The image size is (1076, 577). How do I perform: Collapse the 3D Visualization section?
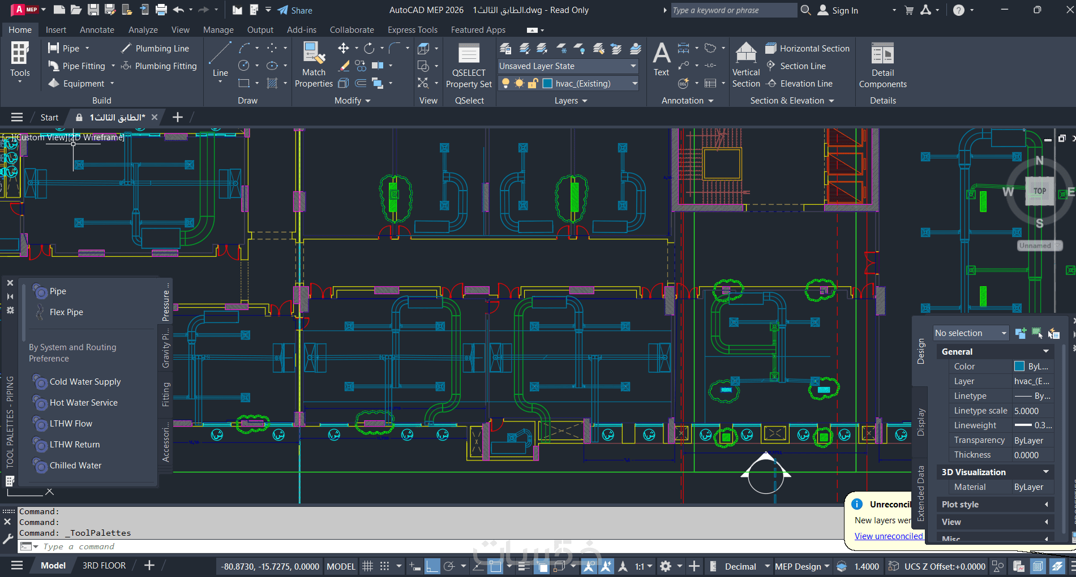[x=1046, y=472]
